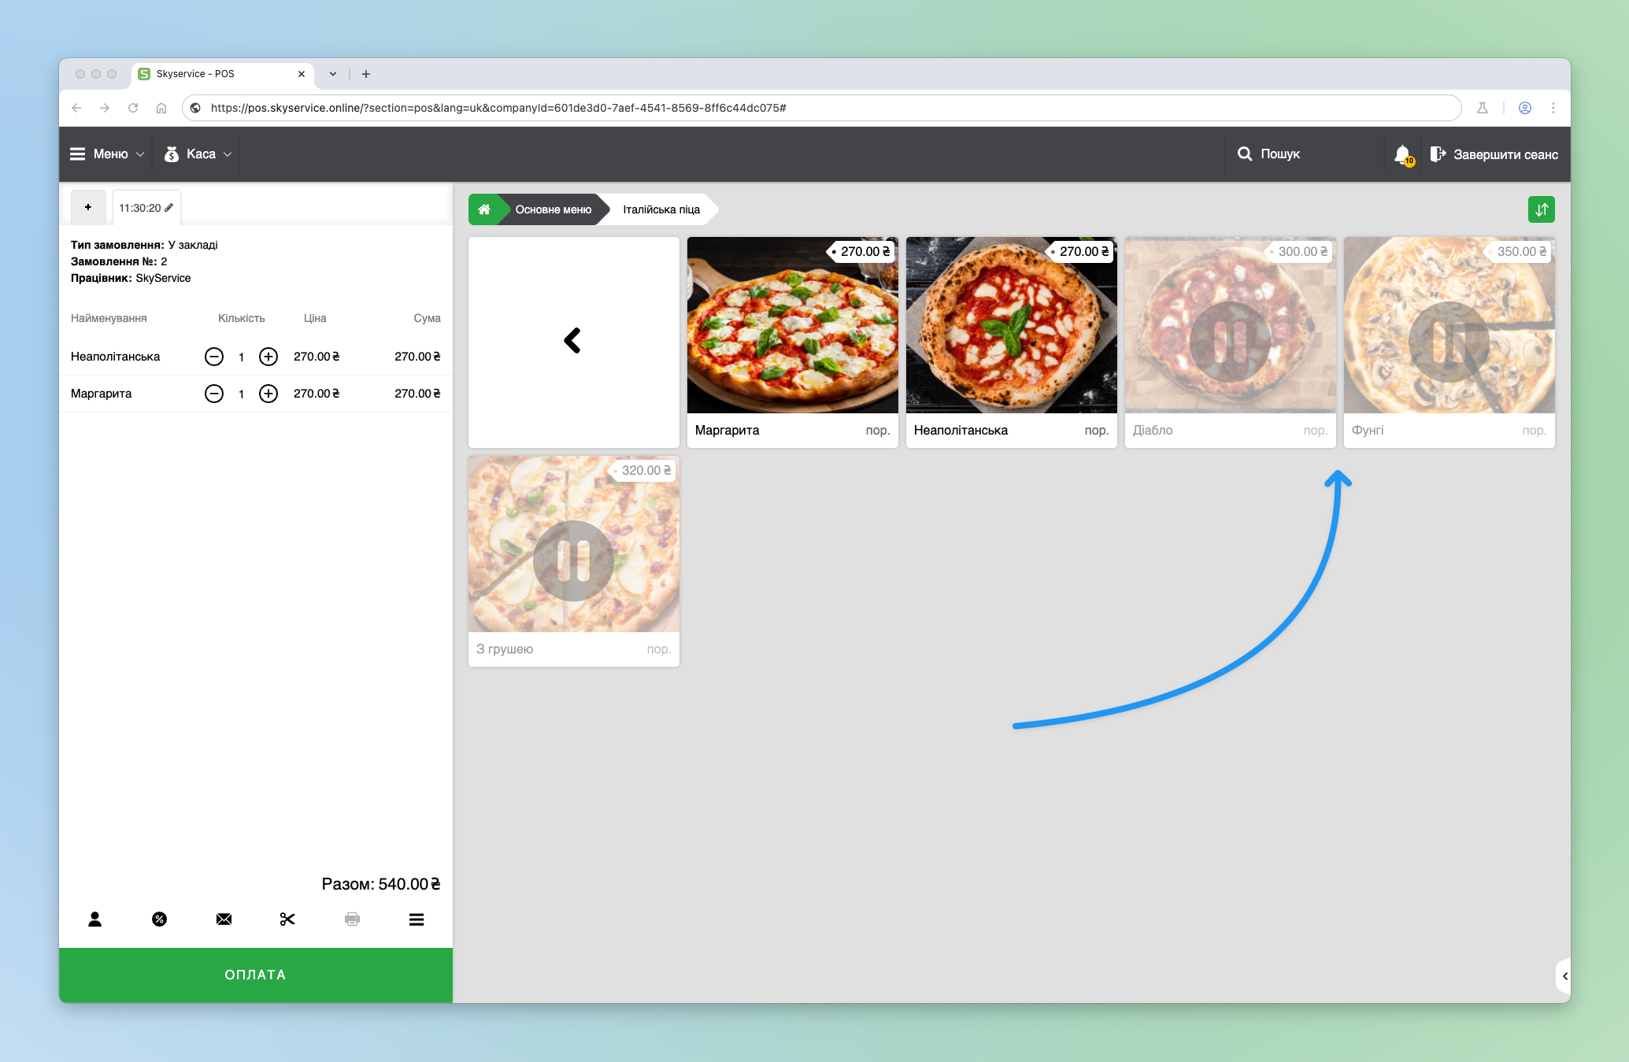Add the Маргарита pizza thumbnail
1629x1062 pixels.
click(x=792, y=326)
